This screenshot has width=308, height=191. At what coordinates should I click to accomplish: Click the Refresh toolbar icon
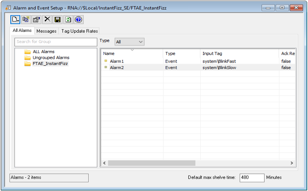point(68,19)
